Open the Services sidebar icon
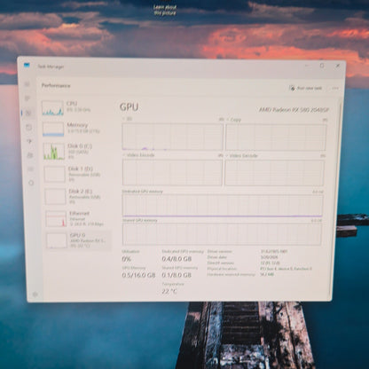Viewport: 369px width, 369px height. click(x=31, y=183)
